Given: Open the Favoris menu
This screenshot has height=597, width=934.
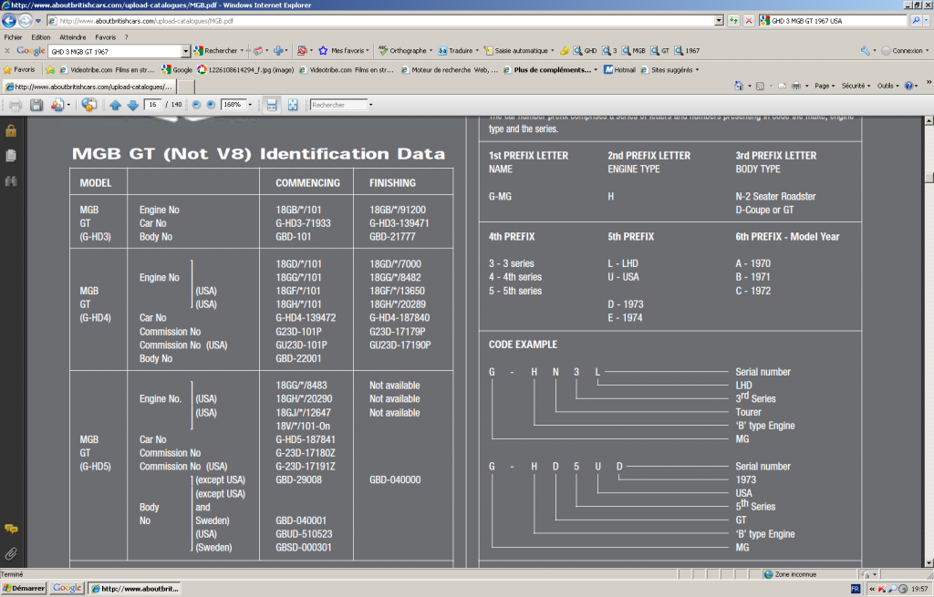Looking at the screenshot, I should (106, 36).
